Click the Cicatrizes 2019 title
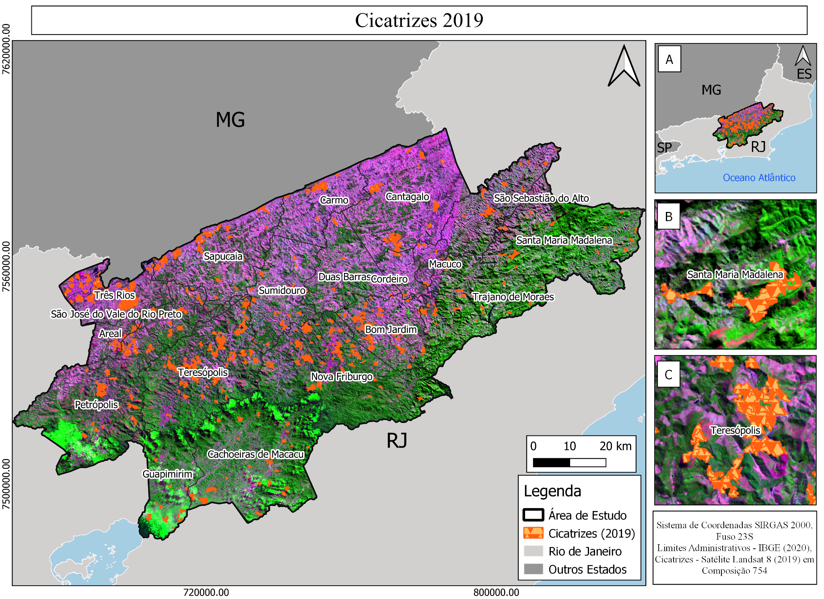 point(419,20)
